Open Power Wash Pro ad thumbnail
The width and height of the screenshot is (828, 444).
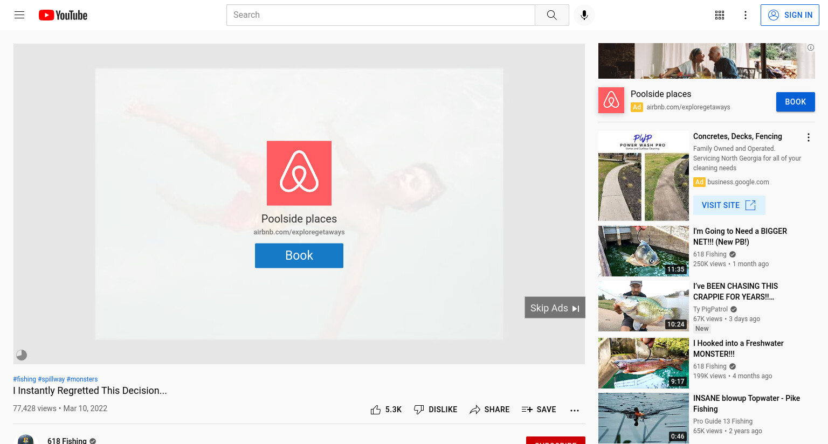tap(644, 176)
